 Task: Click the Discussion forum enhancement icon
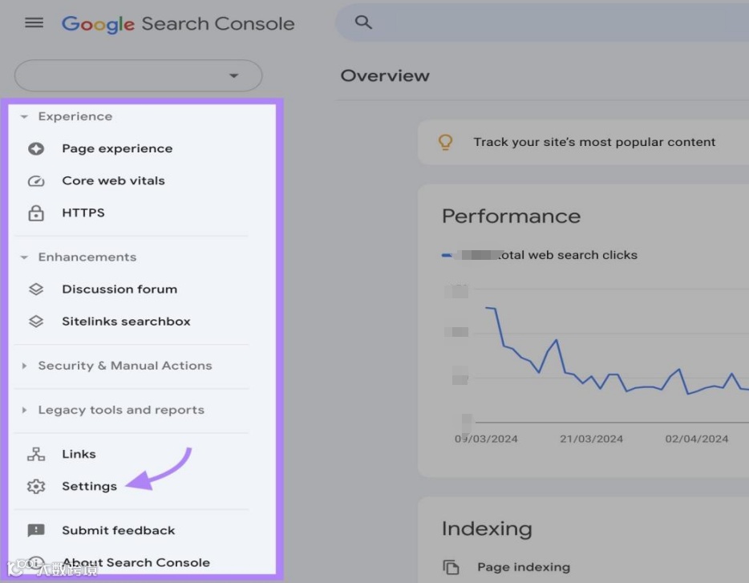pos(36,289)
